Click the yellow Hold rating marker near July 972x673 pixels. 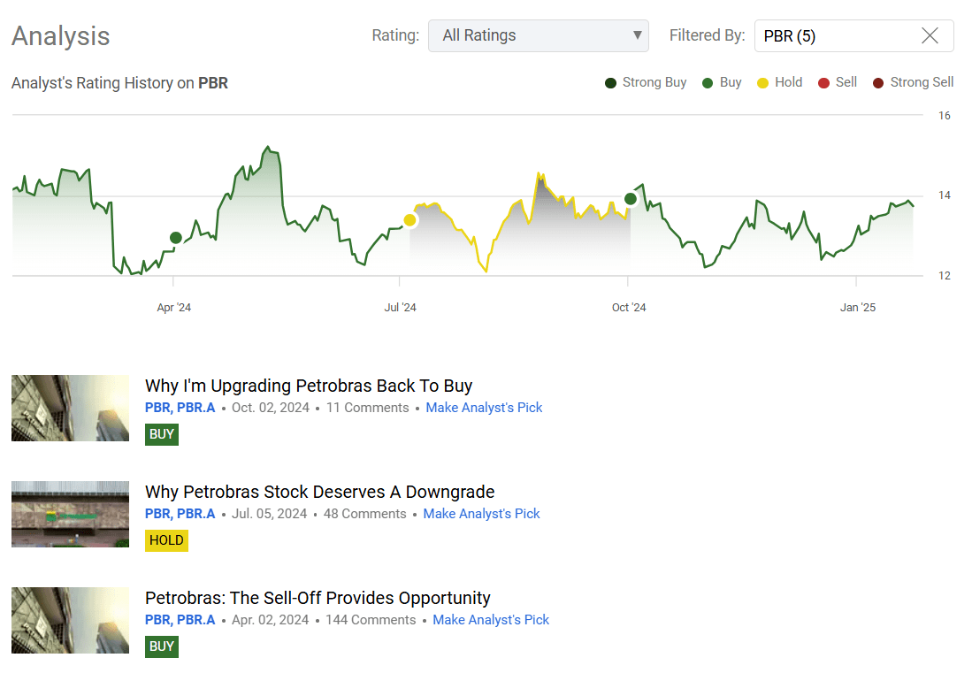pyautogui.click(x=409, y=220)
